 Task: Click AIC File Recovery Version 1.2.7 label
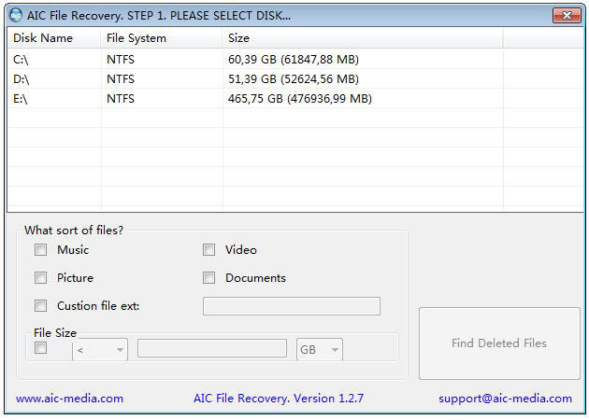point(279,399)
